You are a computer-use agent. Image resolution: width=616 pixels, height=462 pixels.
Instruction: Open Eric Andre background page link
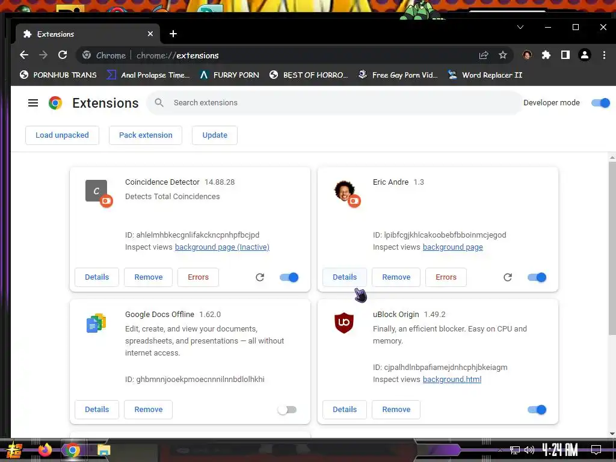tap(452, 247)
